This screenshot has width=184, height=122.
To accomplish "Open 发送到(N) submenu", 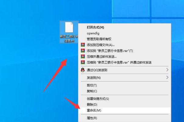I will click(124, 77).
